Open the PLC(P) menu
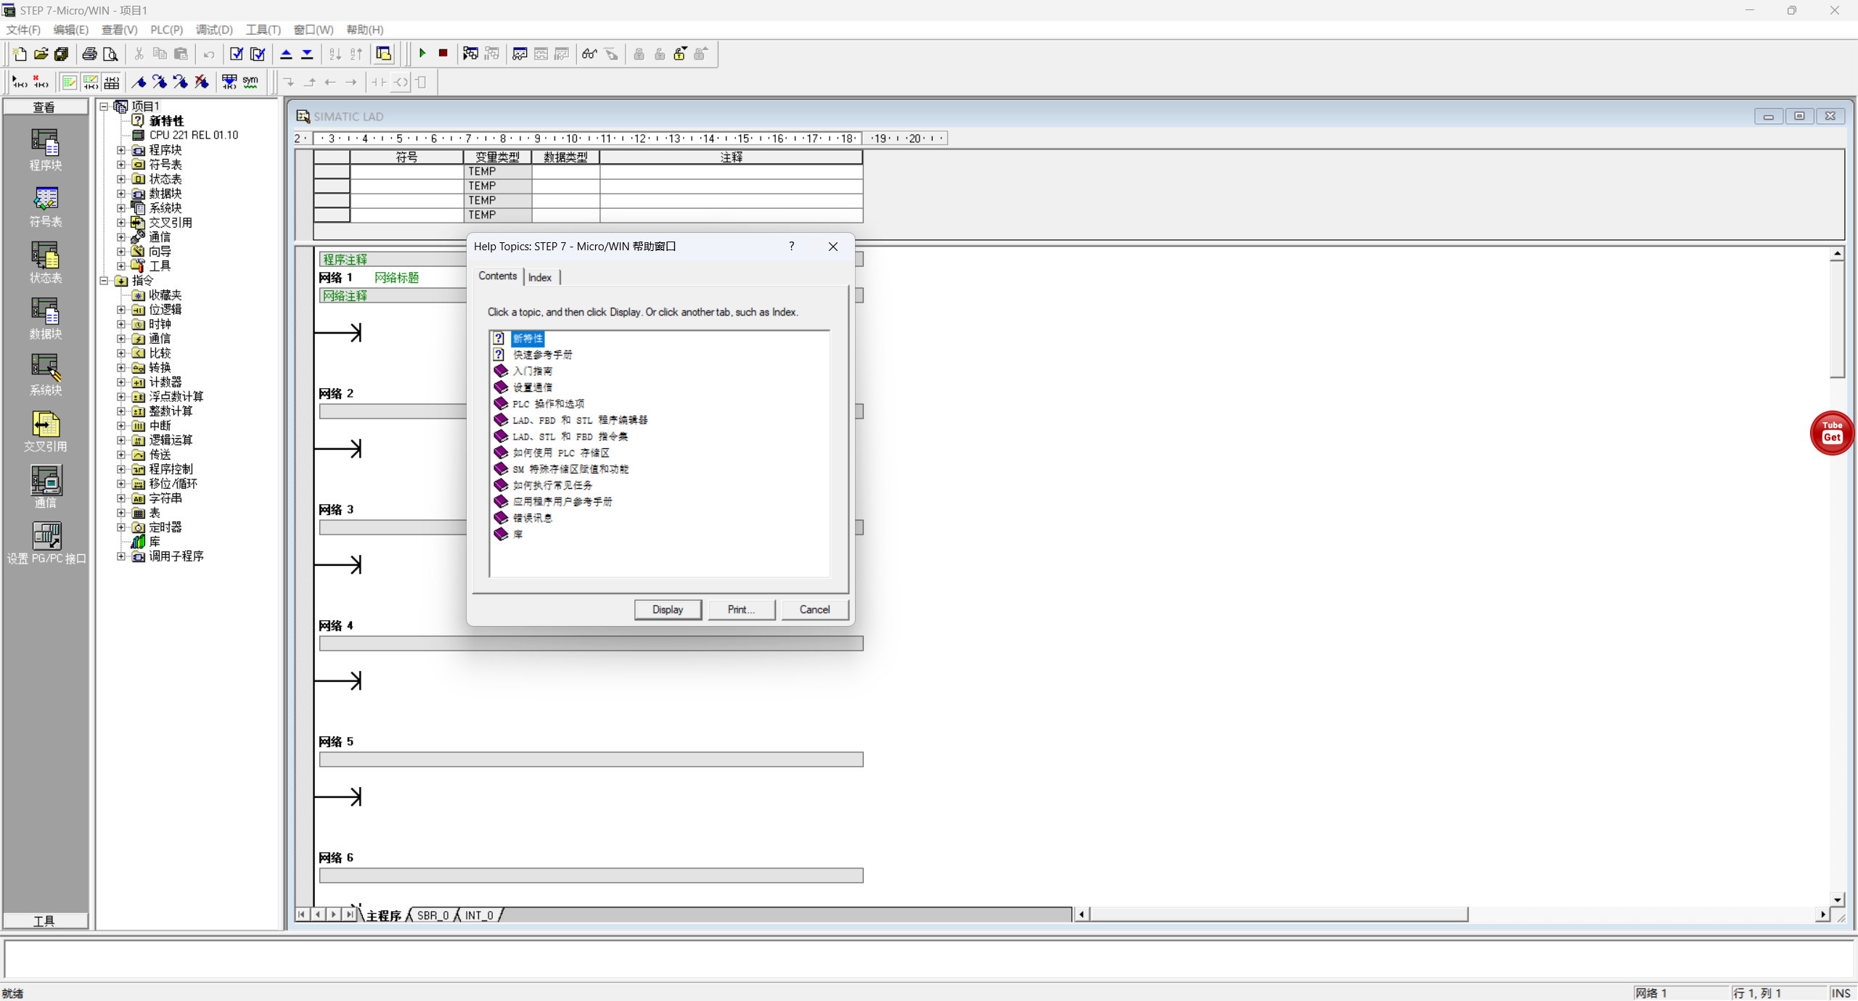Screen dimensions: 1858x1001 [166, 30]
